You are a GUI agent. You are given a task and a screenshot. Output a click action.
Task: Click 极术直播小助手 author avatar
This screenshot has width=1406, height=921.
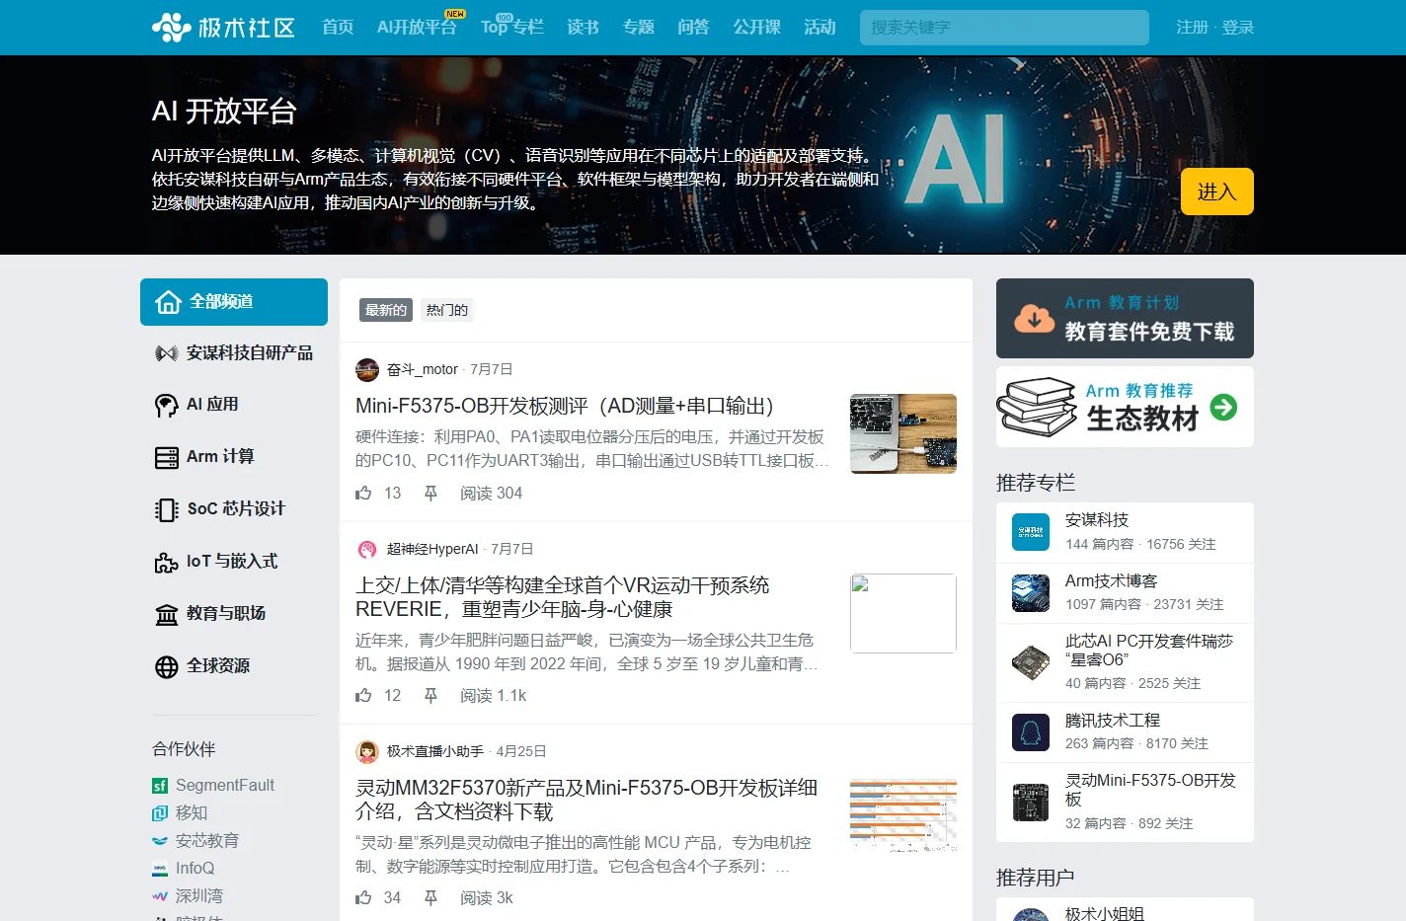(367, 751)
